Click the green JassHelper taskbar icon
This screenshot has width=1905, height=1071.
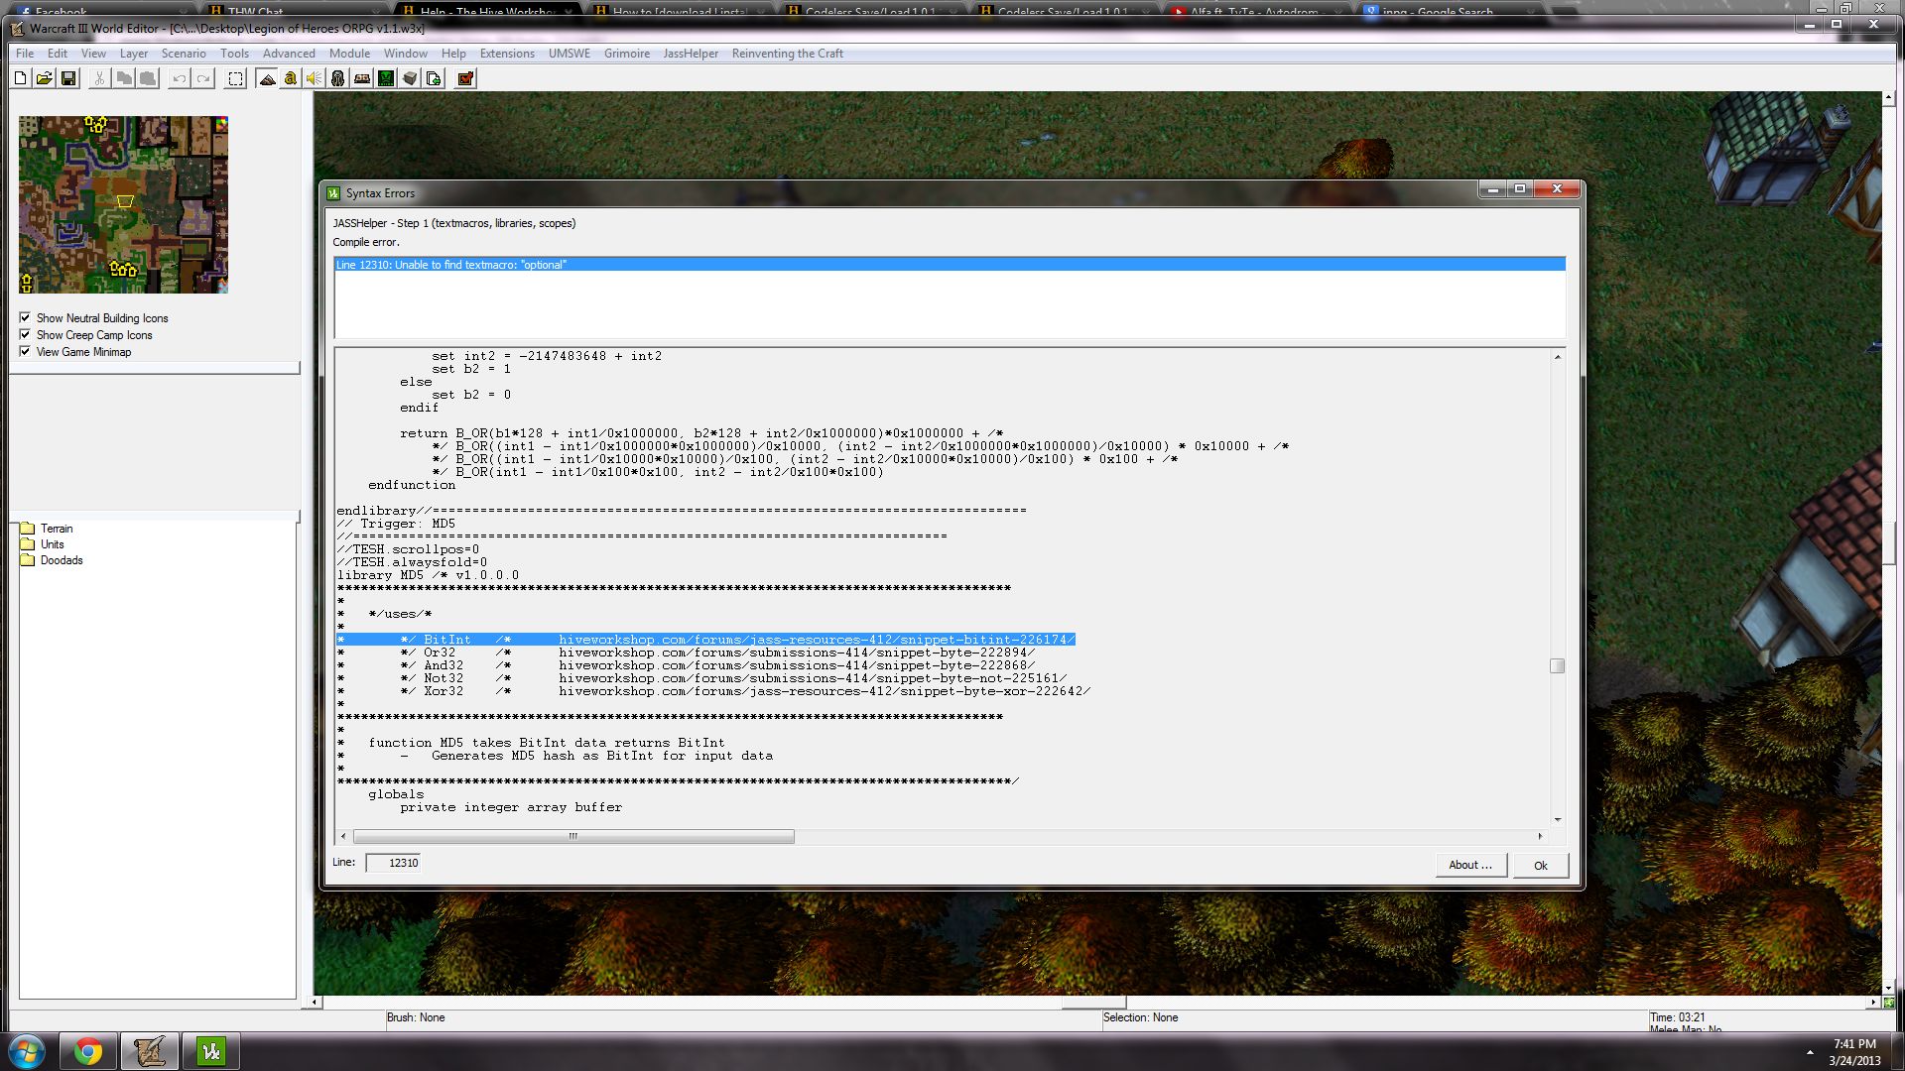pos(210,1051)
